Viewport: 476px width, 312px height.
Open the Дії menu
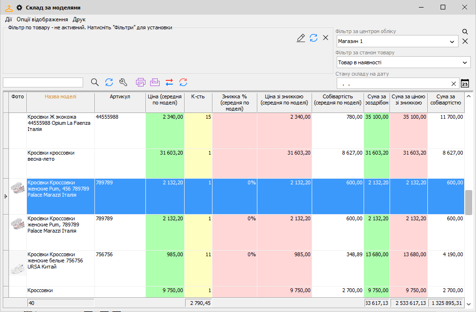pos(8,19)
